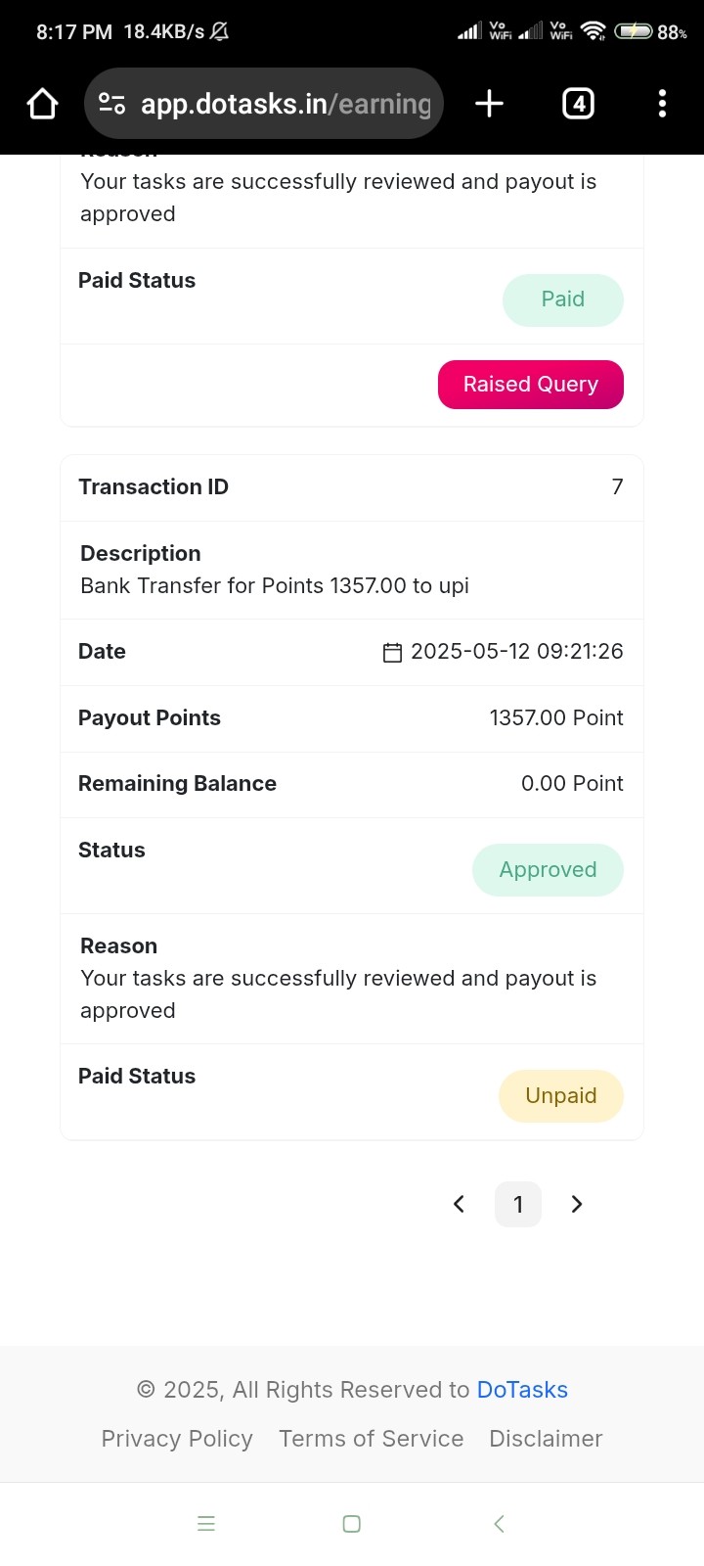Screen dimensions: 704x1566
Task: Click the Raised Query button
Action: pyautogui.click(x=530, y=385)
